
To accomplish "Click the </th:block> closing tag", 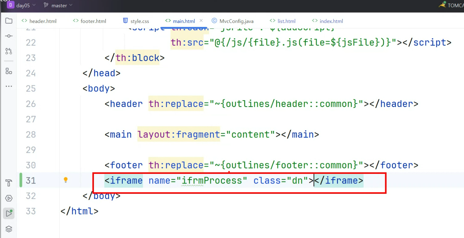I will [135, 58].
